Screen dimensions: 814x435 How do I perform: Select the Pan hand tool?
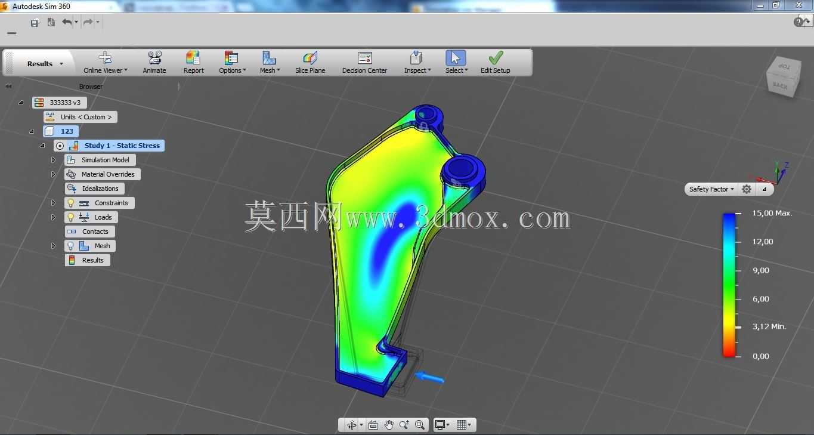pos(389,425)
